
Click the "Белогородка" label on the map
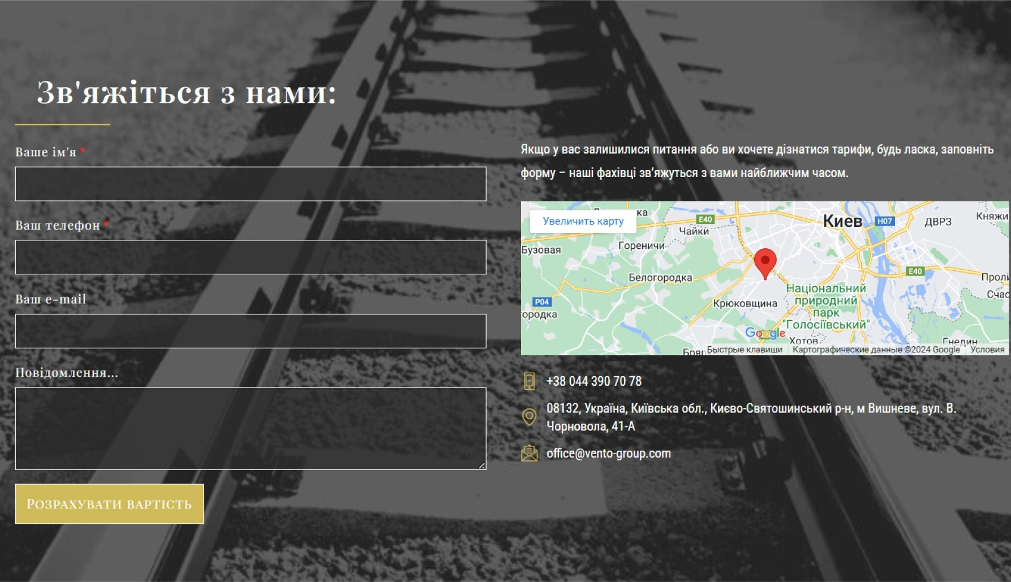point(660,278)
